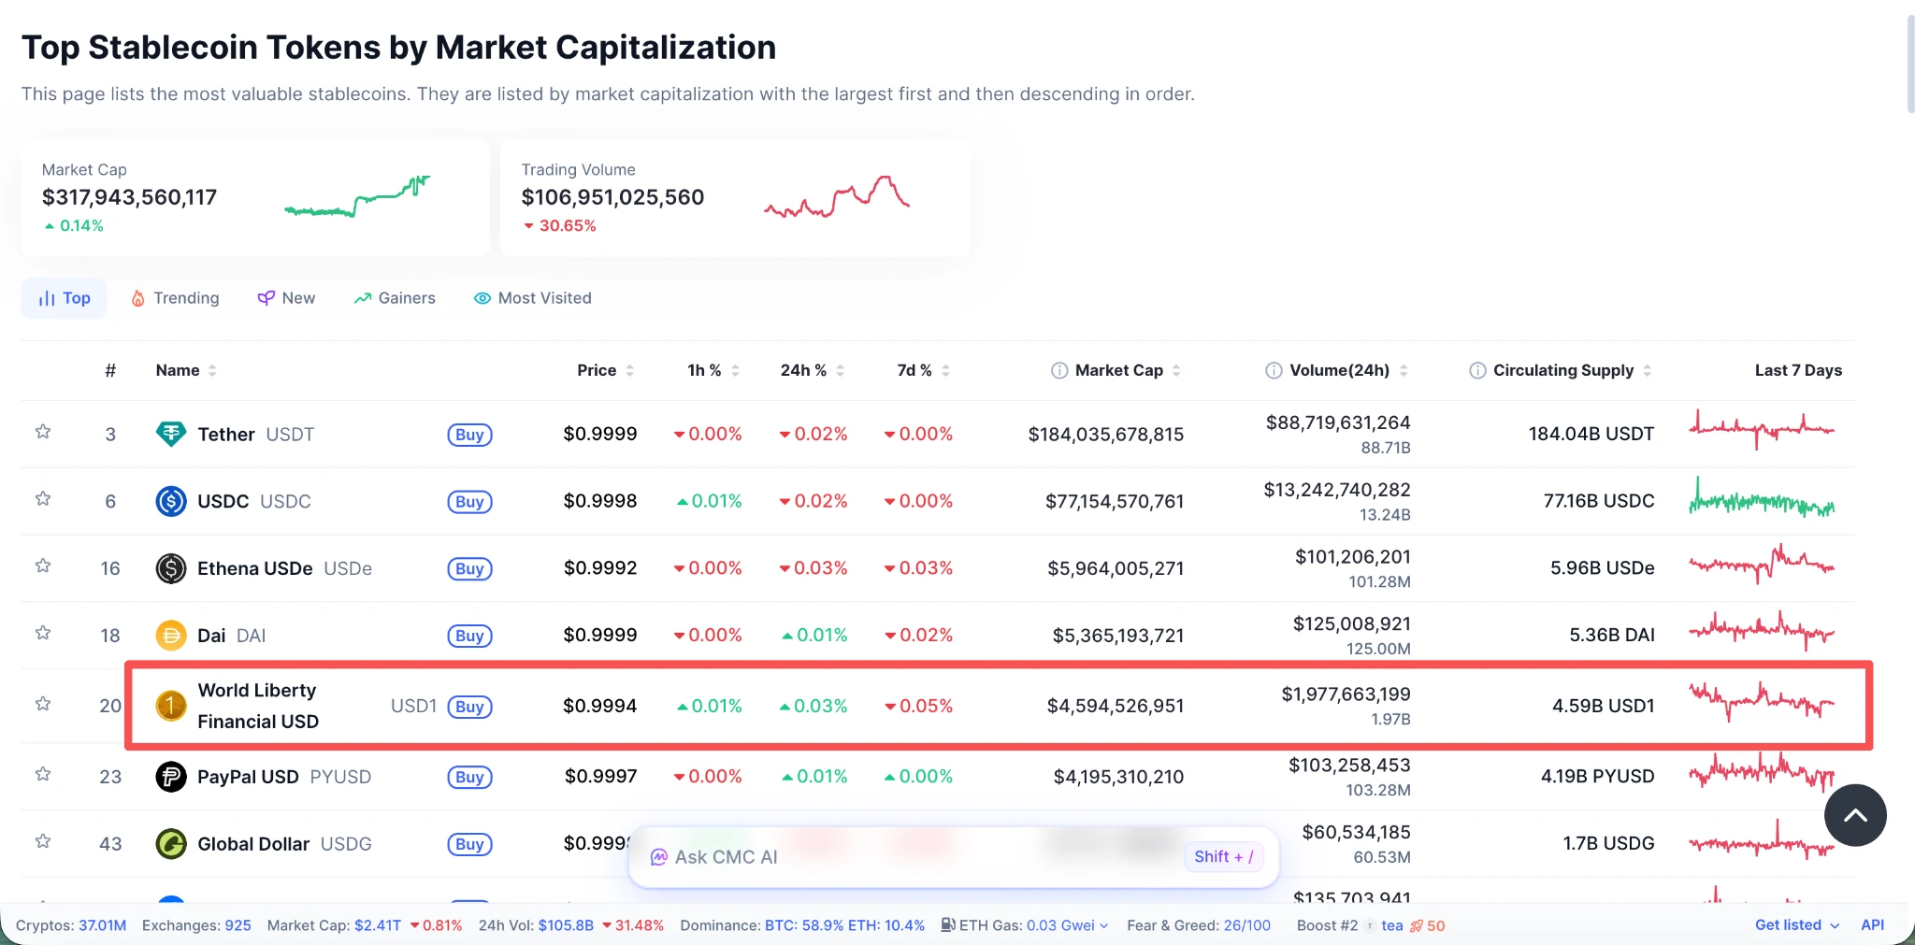The height and width of the screenshot is (945, 1915).
Task: Click the Market Cap info icon
Action: (1059, 370)
